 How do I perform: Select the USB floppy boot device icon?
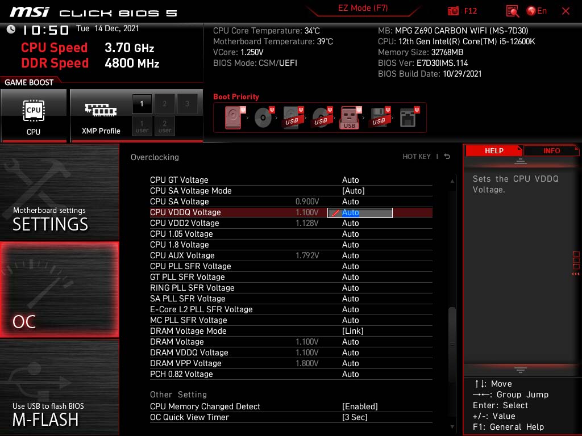tap(379, 118)
